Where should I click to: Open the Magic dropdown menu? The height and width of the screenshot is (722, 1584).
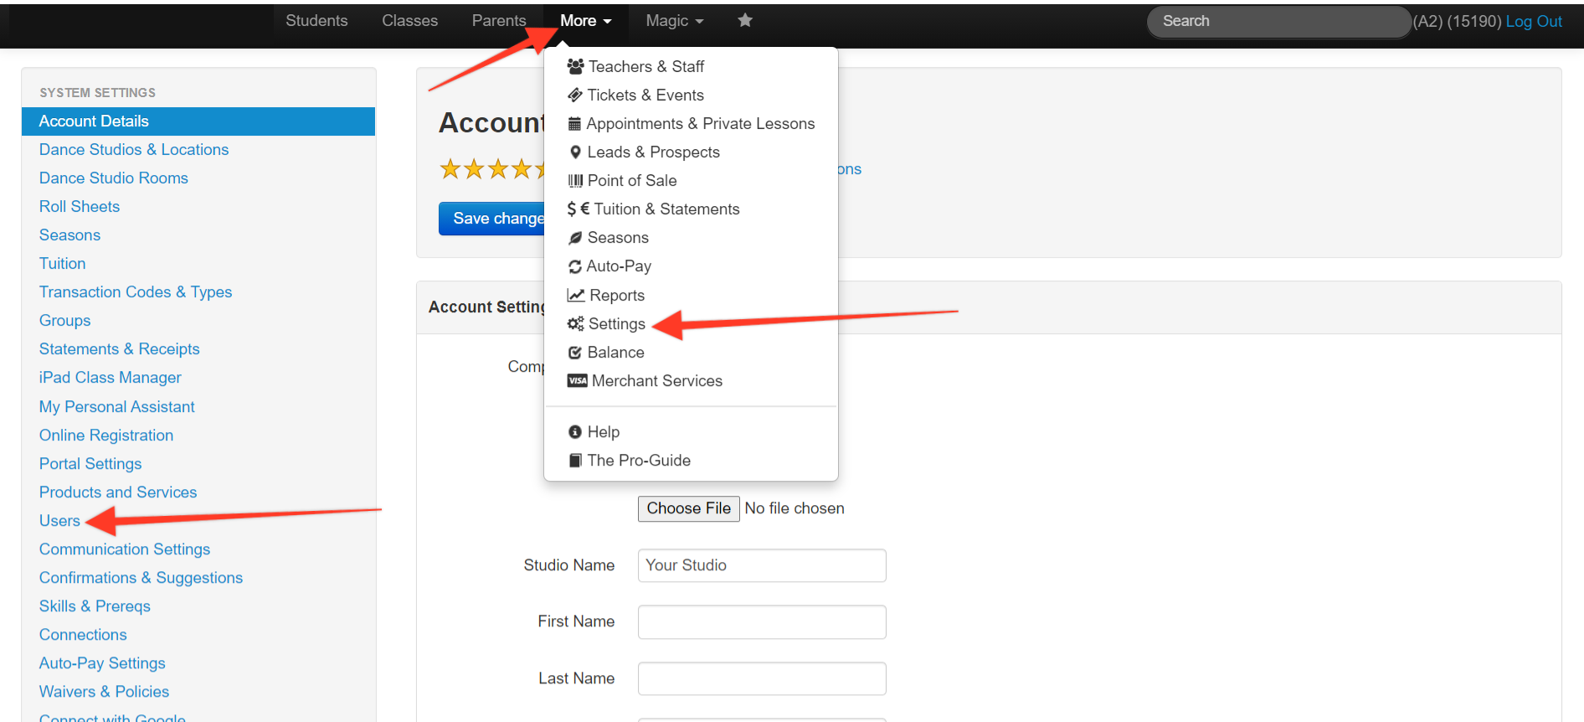coord(675,21)
